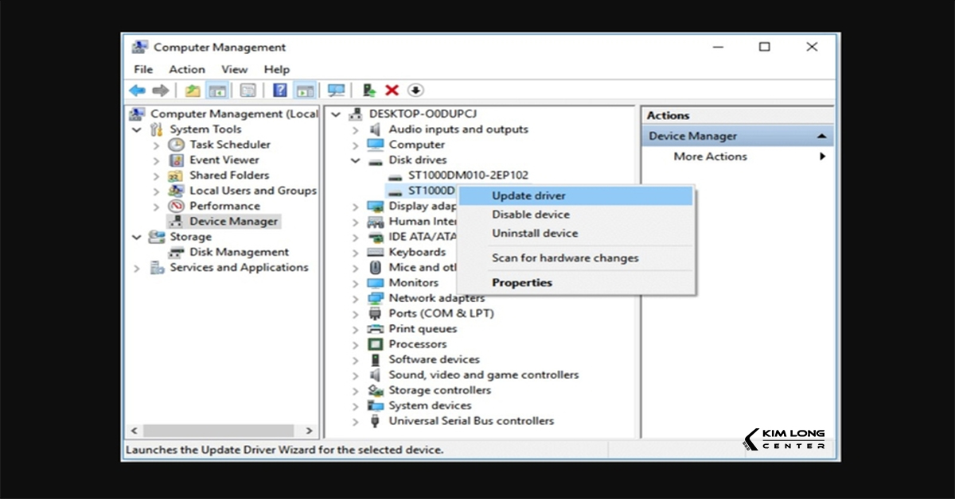The height and width of the screenshot is (499, 955).
Task: Open More Actions in Actions pane
Action: pos(710,157)
